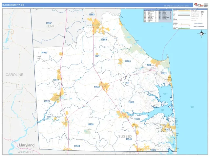The height and width of the screenshot is (158, 210).
Task: Select ZIP code label 19951
Action: point(127,83)
